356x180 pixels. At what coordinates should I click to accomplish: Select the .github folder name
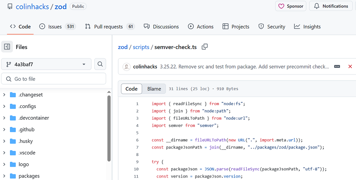27,130
